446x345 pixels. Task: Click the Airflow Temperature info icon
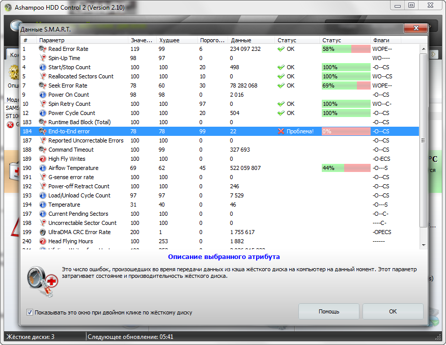pos(43,168)
